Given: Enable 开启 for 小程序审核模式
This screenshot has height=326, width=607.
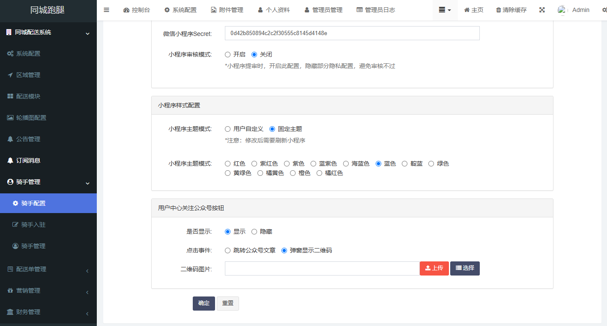Looking at the screenshot, I should click(x=227, y=54).
